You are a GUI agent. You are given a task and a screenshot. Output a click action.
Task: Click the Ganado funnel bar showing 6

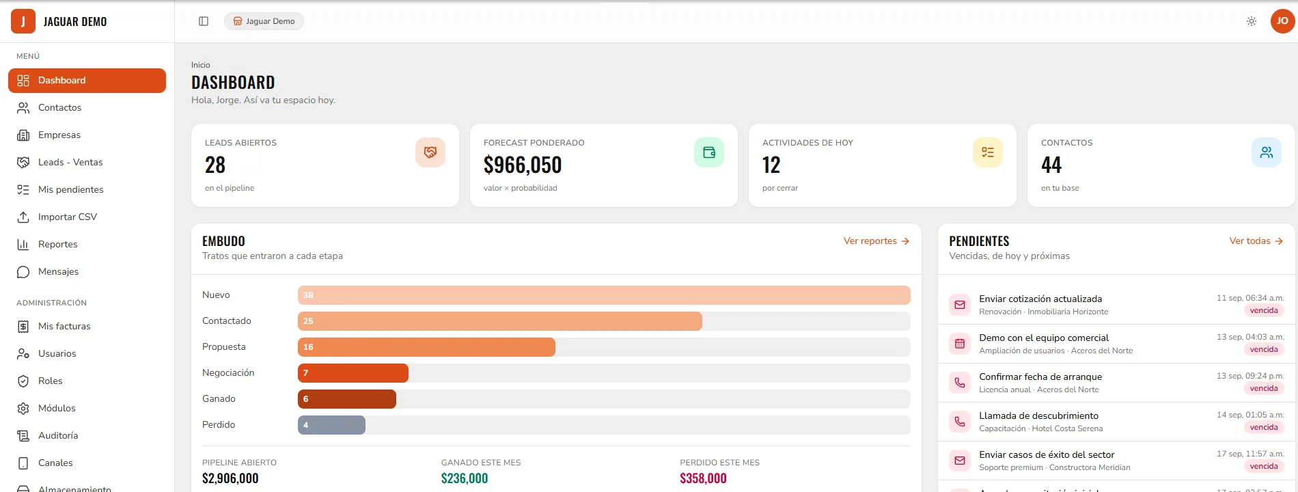[x=347, y=399]
